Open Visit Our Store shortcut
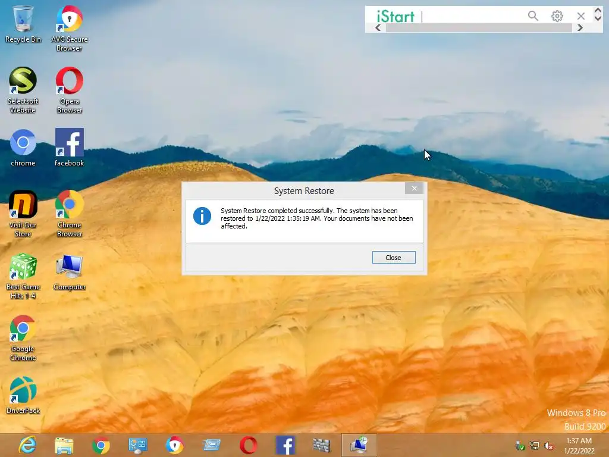The height and width of the screenshot is (457, 609). (23, 214)
